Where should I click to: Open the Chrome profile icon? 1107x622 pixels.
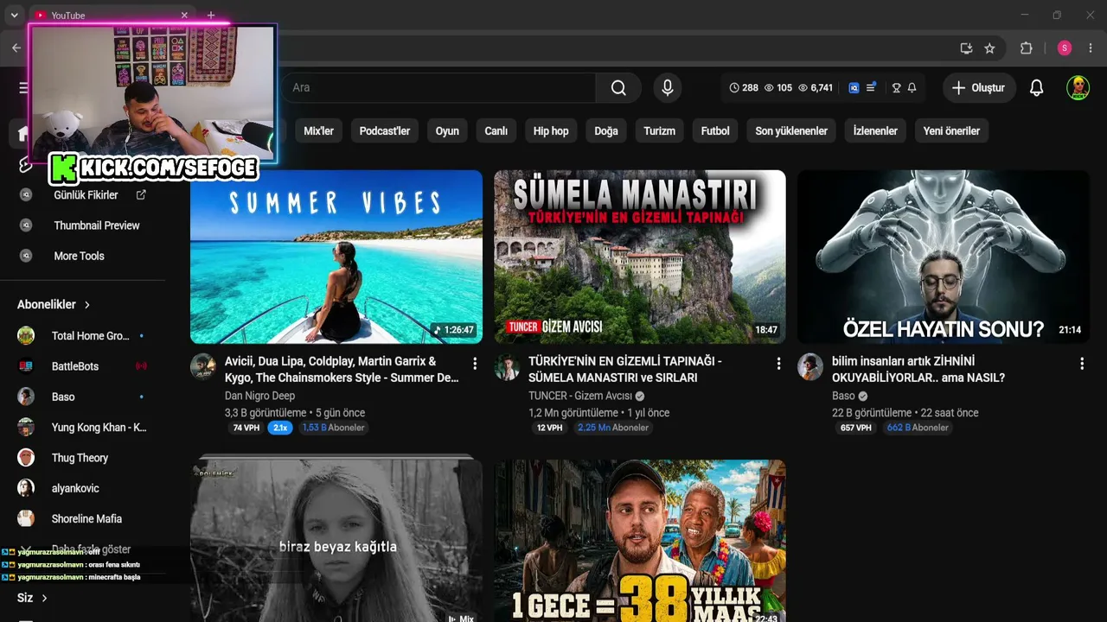[x=1065, y=48]
